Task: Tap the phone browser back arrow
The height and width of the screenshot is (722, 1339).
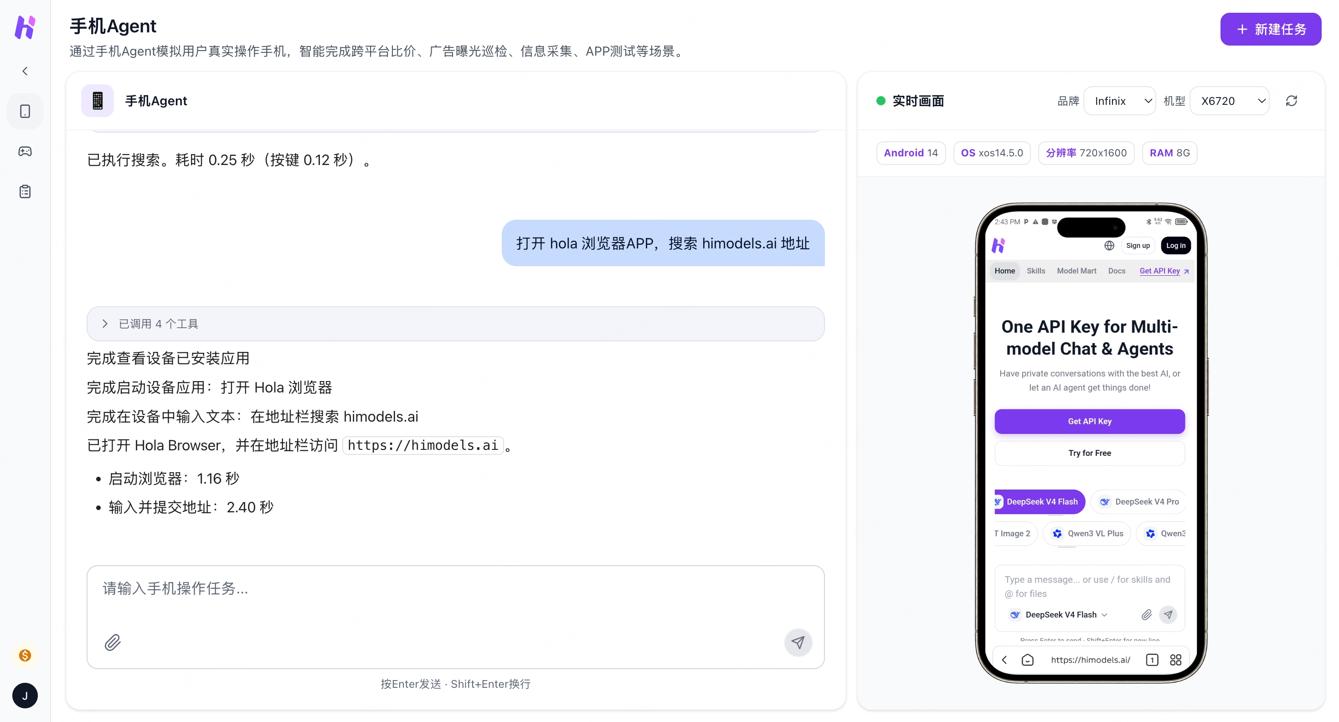Action: [x=1004, y=660]
